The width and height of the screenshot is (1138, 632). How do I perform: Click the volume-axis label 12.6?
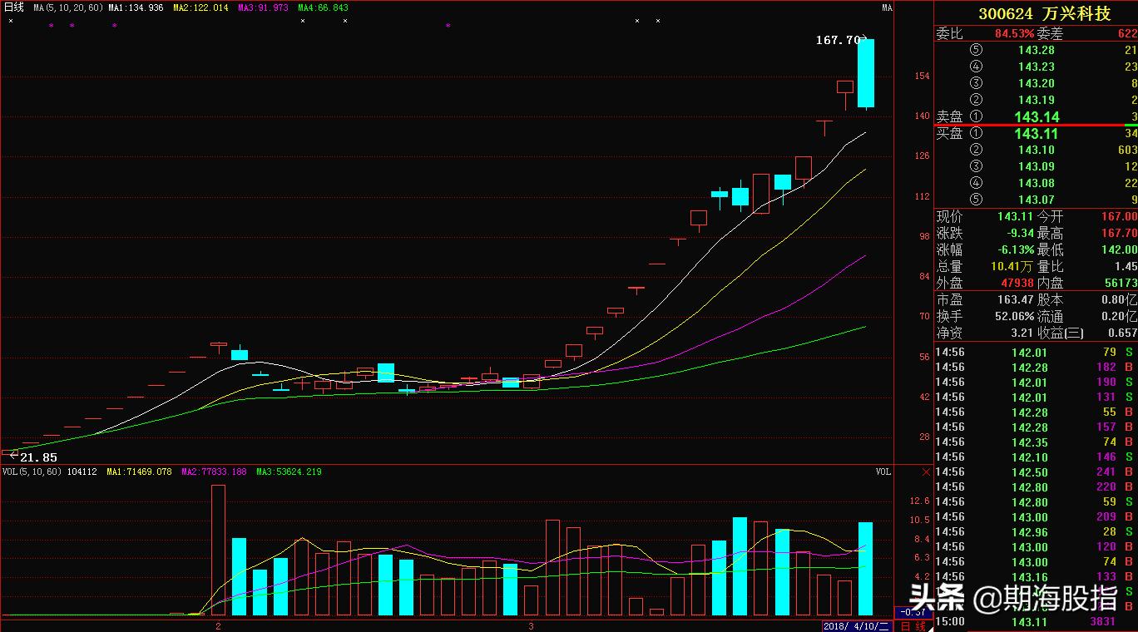[921, 501]
